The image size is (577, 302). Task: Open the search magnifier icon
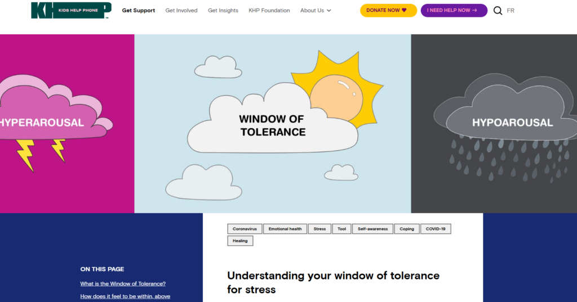[498, 11]
